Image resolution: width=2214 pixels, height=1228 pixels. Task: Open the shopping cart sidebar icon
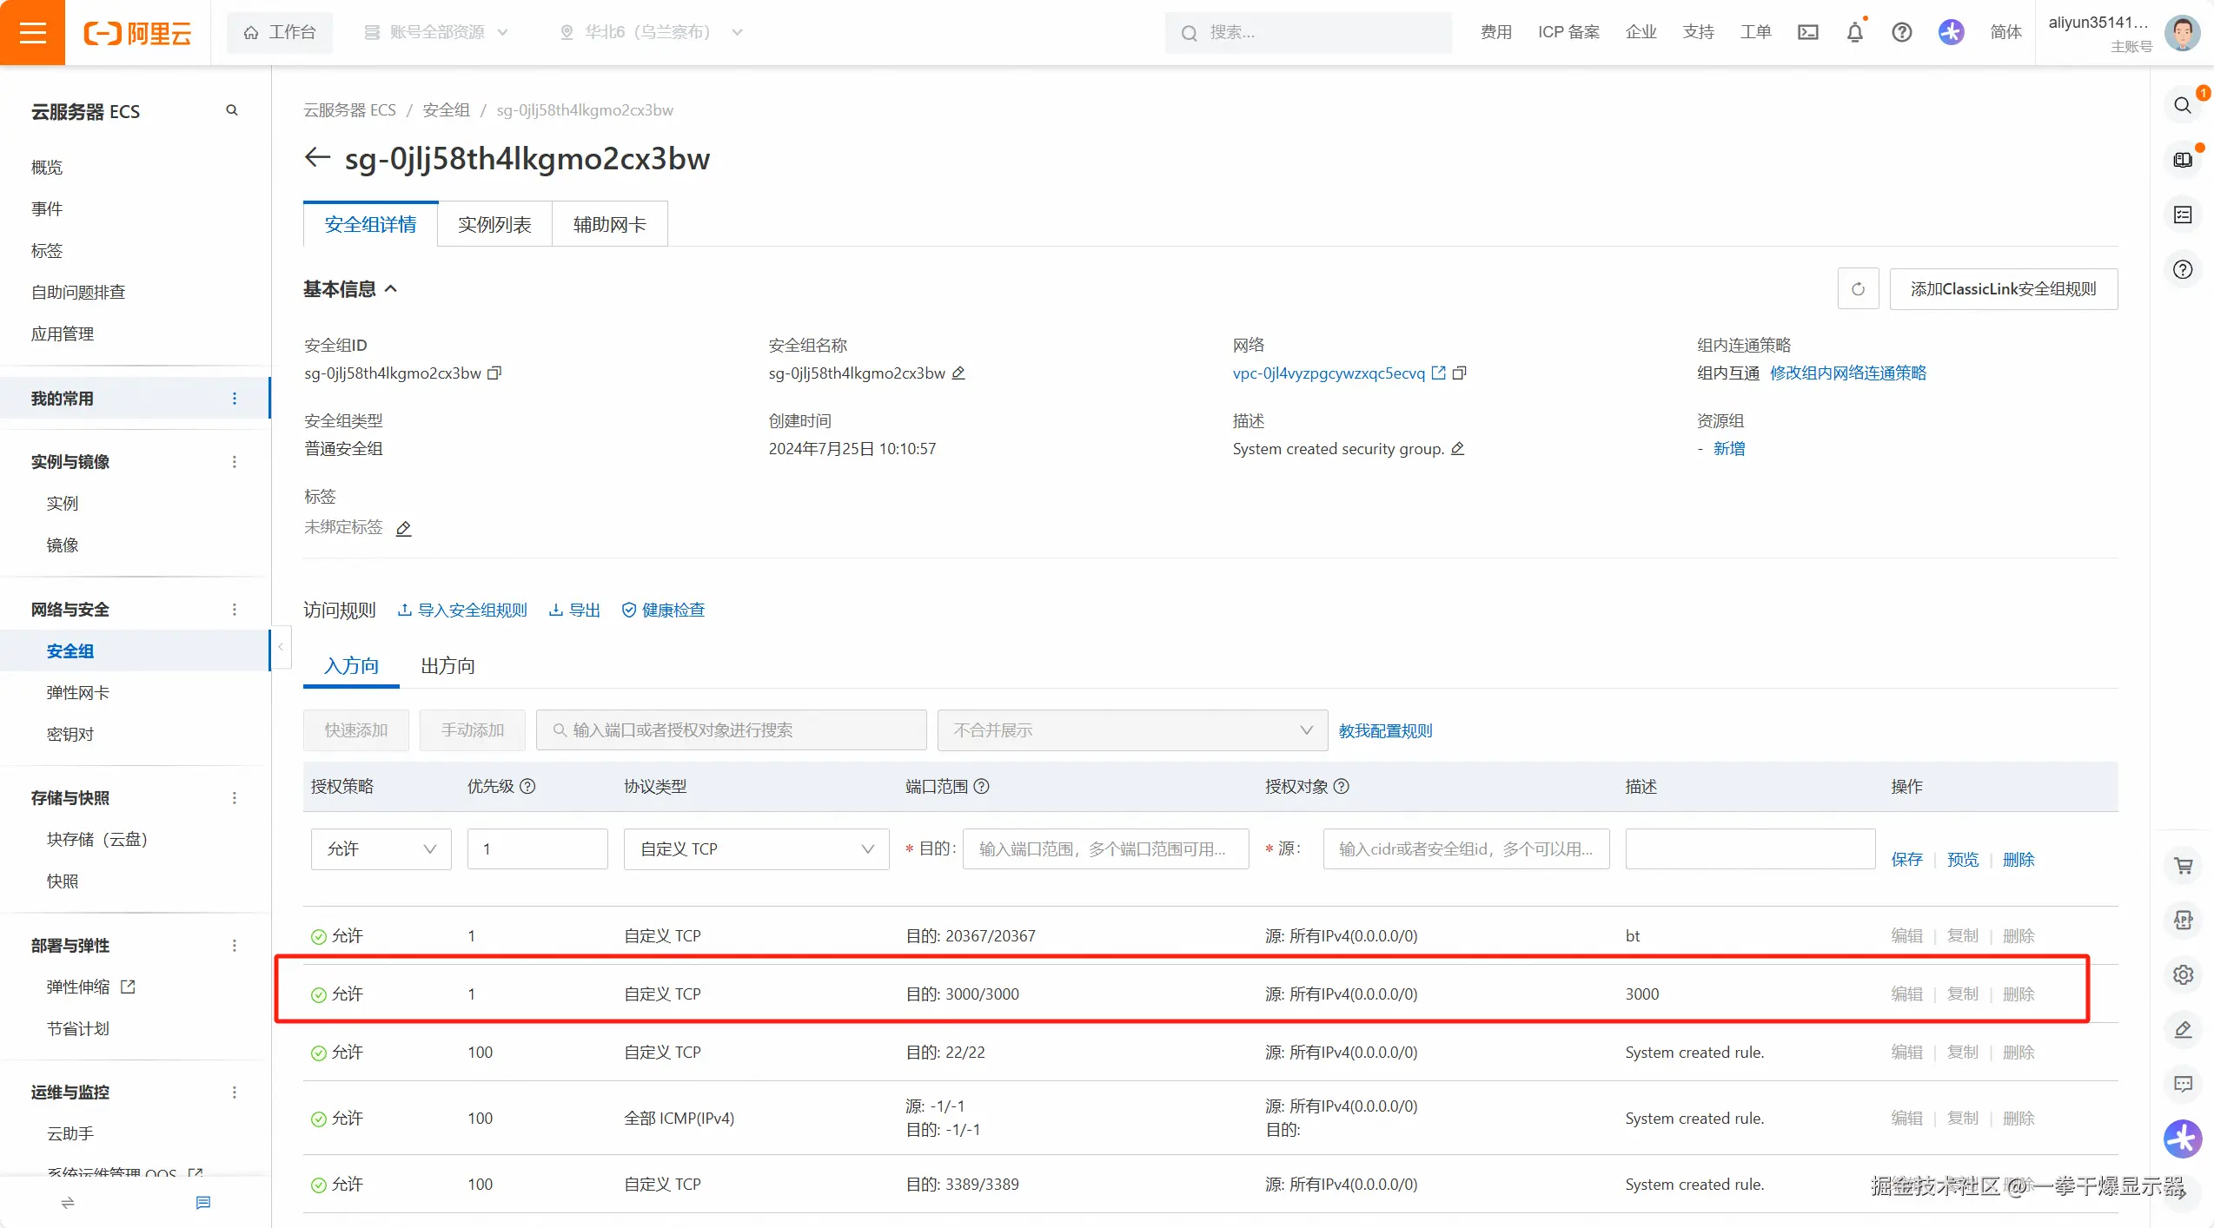pos(2183,865)
